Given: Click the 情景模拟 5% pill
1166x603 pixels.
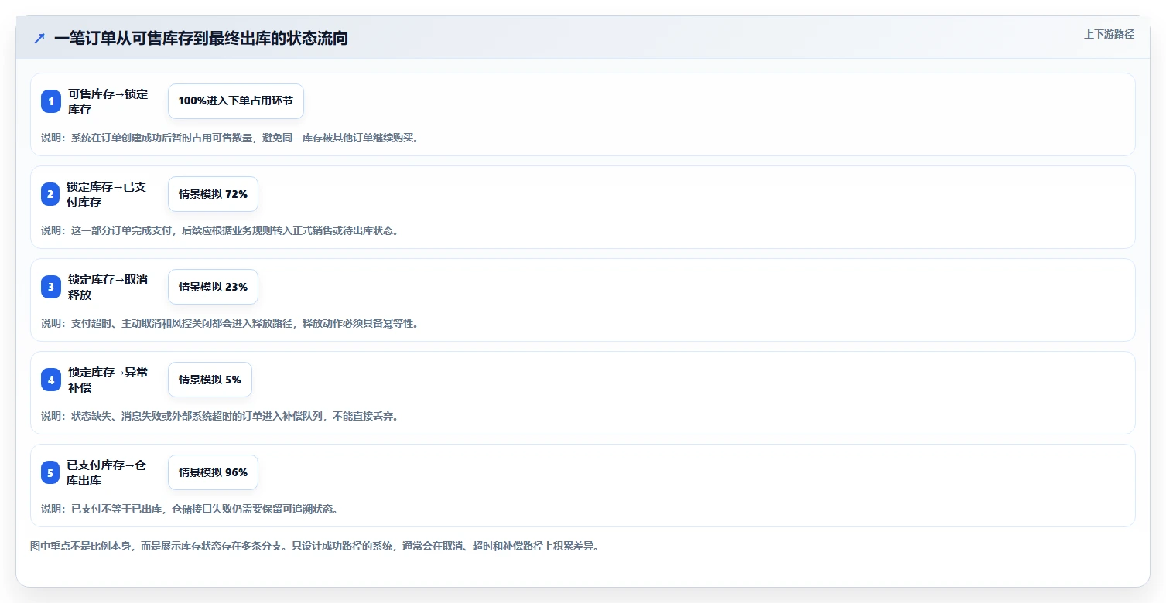Looking at the screenshot, I should tap(210, 380).
